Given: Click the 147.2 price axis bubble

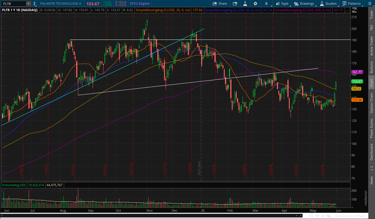Looking at the screenshot, I should click(x=356, y=89).
